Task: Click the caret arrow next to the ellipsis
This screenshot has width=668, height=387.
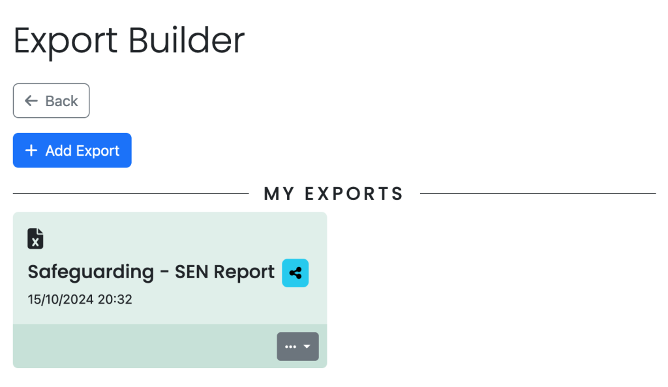Action: click(307, 347)
